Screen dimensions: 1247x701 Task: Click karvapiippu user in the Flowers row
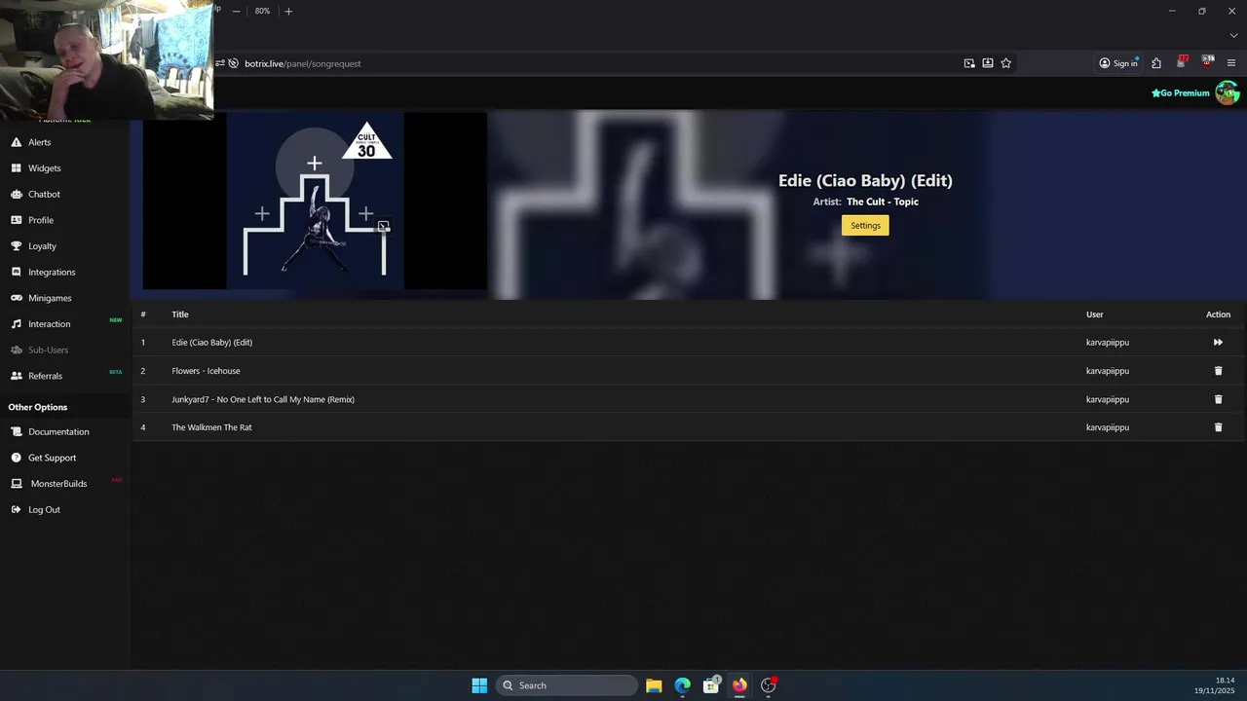(1108, 371)
